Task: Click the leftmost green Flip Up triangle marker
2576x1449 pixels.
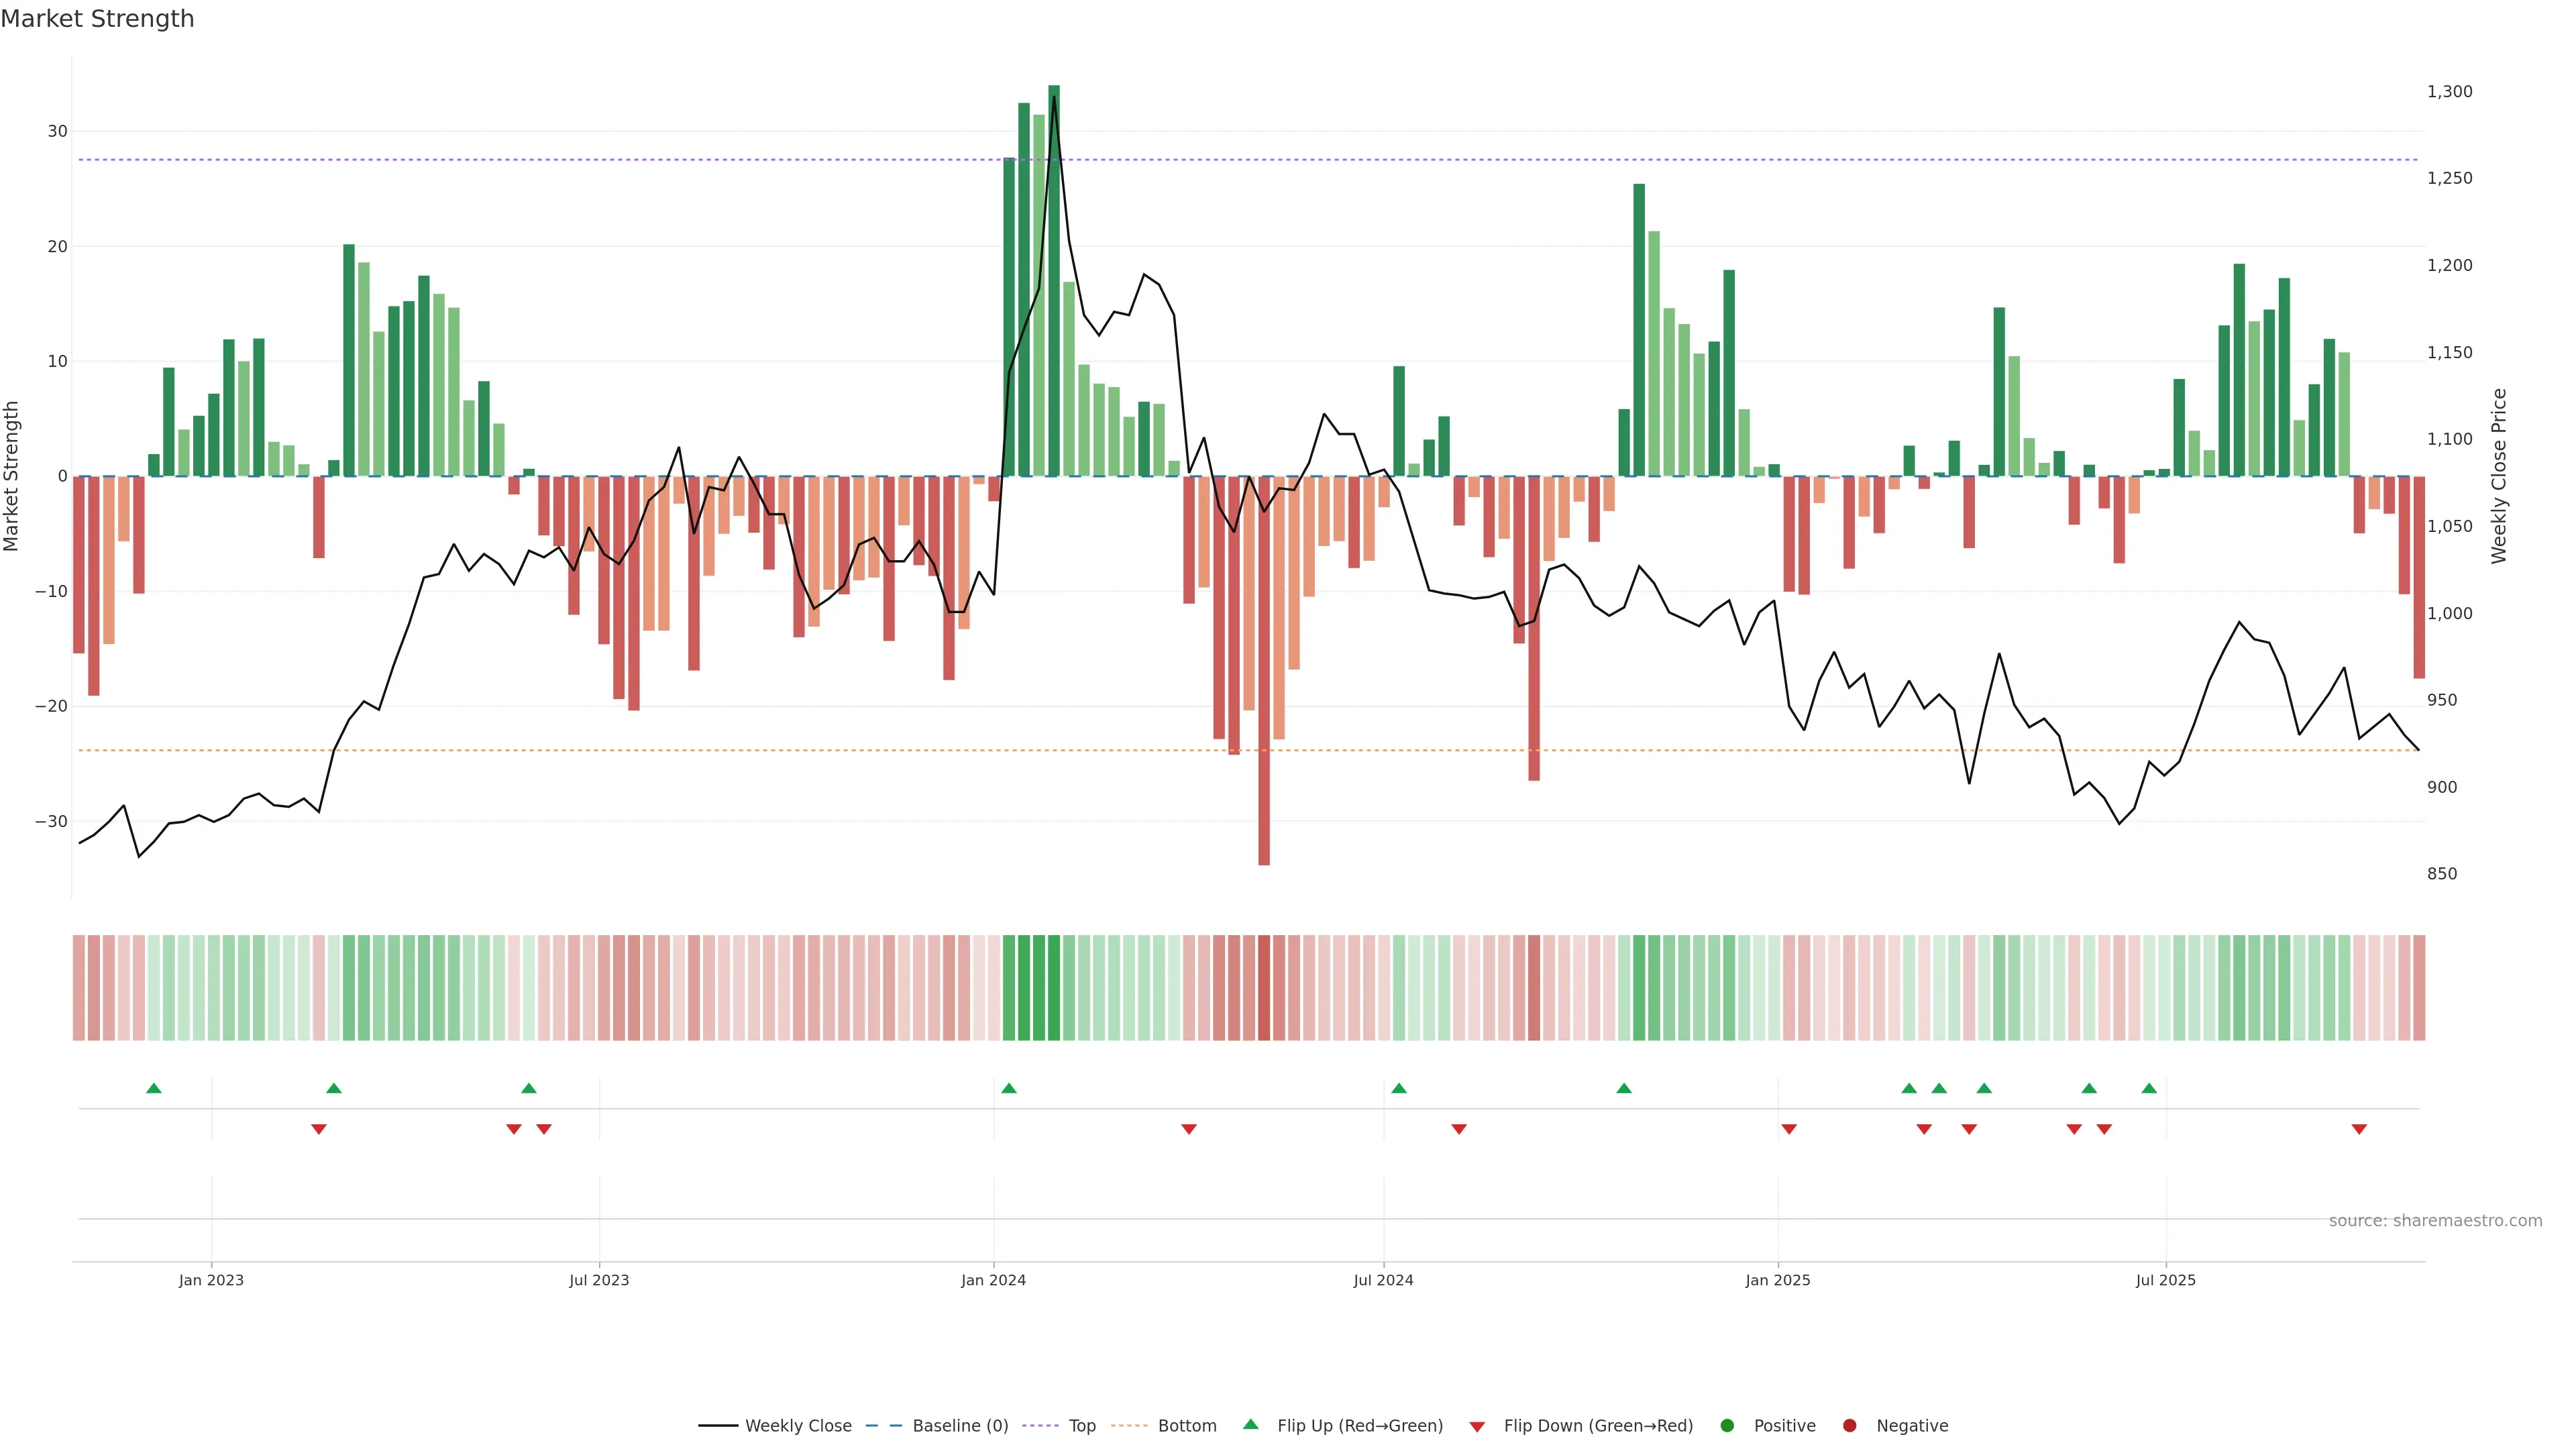Action: tap(153, 1088)
